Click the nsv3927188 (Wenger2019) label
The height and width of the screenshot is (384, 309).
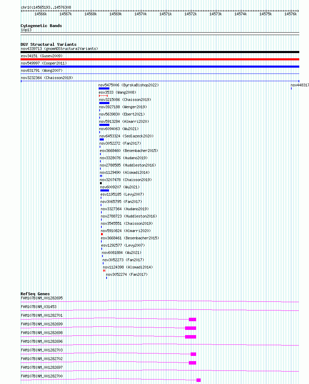(x=123, y=107)
